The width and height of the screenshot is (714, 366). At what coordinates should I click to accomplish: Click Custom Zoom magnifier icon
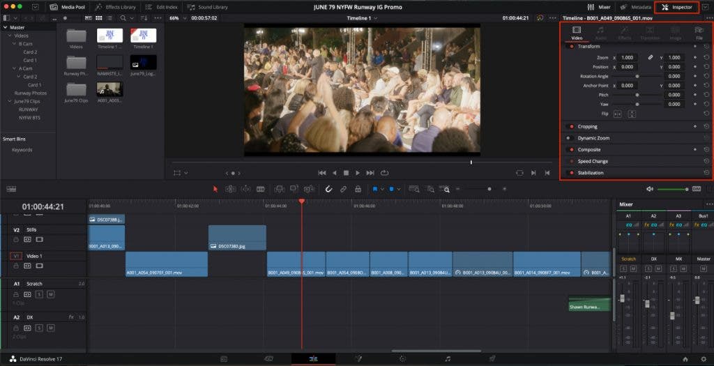click(446, 189)
